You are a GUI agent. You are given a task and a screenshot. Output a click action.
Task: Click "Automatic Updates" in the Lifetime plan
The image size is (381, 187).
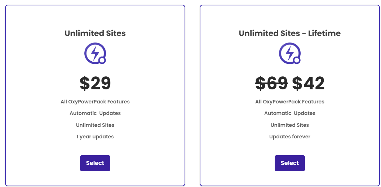[290, 113]
